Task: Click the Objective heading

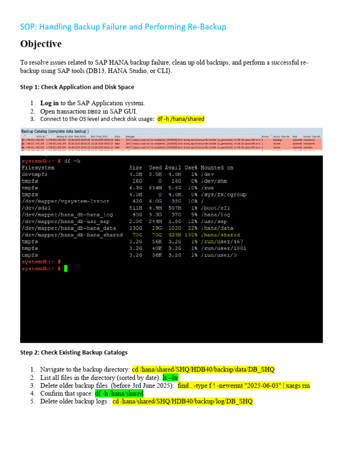Action: tap(41, 44)
